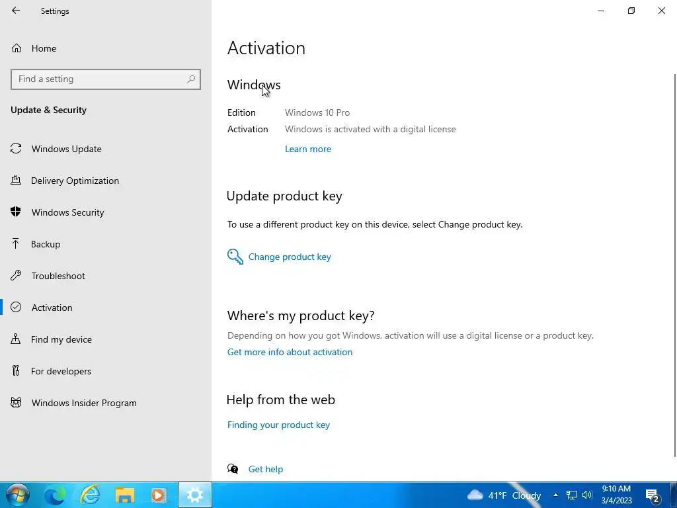
Task: Click the Home house icon
Action: [x=17, y=48]
